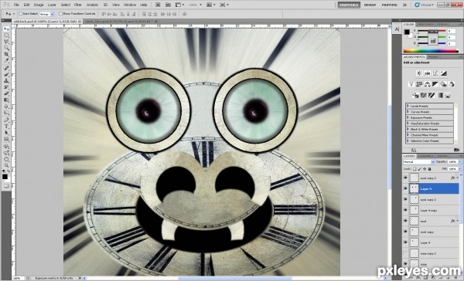The image size is (464, 281).
Task: Add a Selective Color adjustment
Action: point(448,95)
